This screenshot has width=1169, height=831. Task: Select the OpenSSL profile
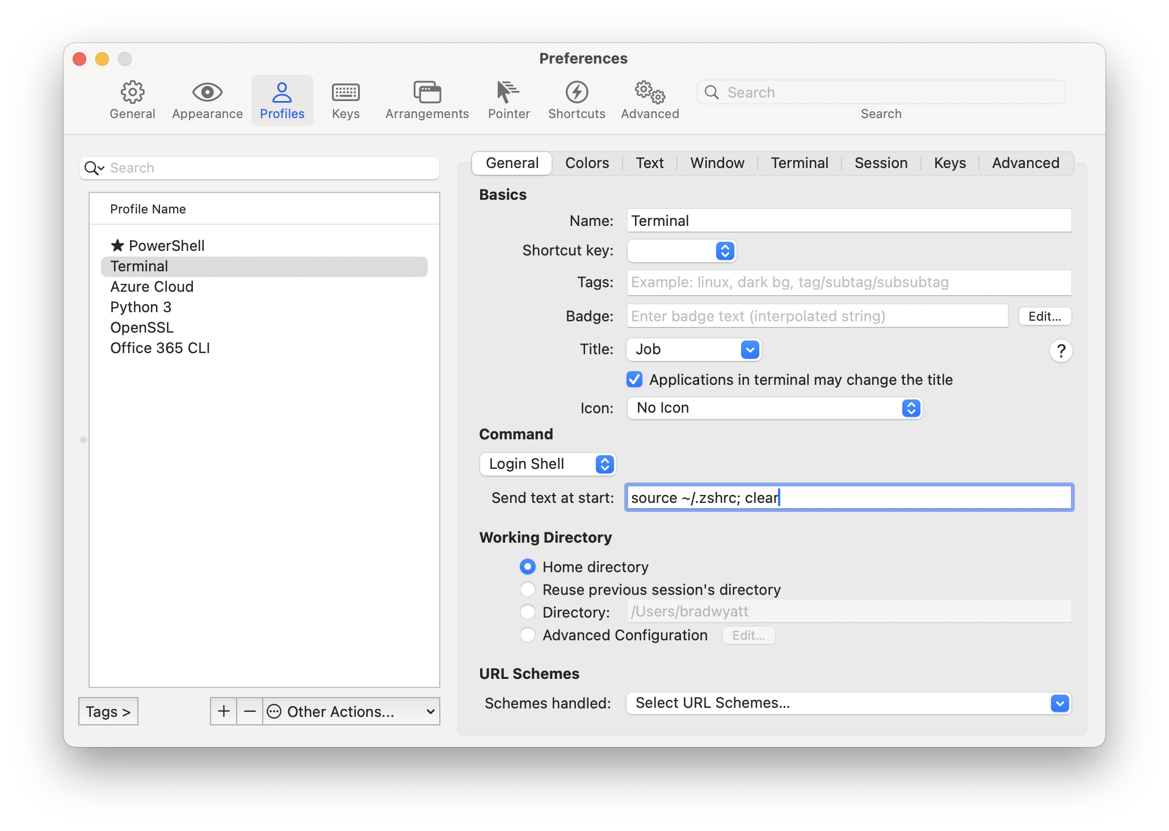pyautogui.click(x=264, y=328)
